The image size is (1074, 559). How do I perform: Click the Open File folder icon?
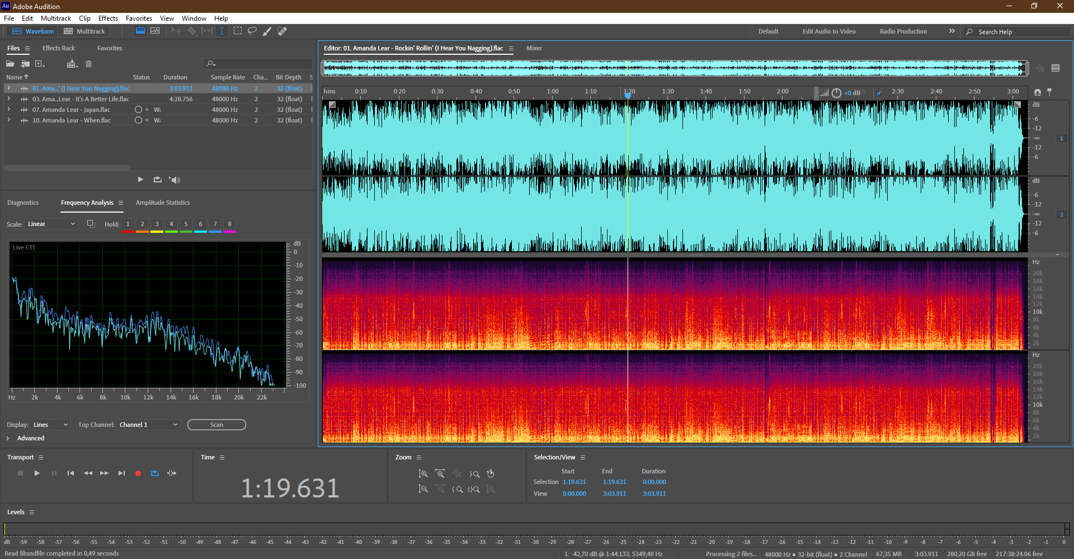10,64
